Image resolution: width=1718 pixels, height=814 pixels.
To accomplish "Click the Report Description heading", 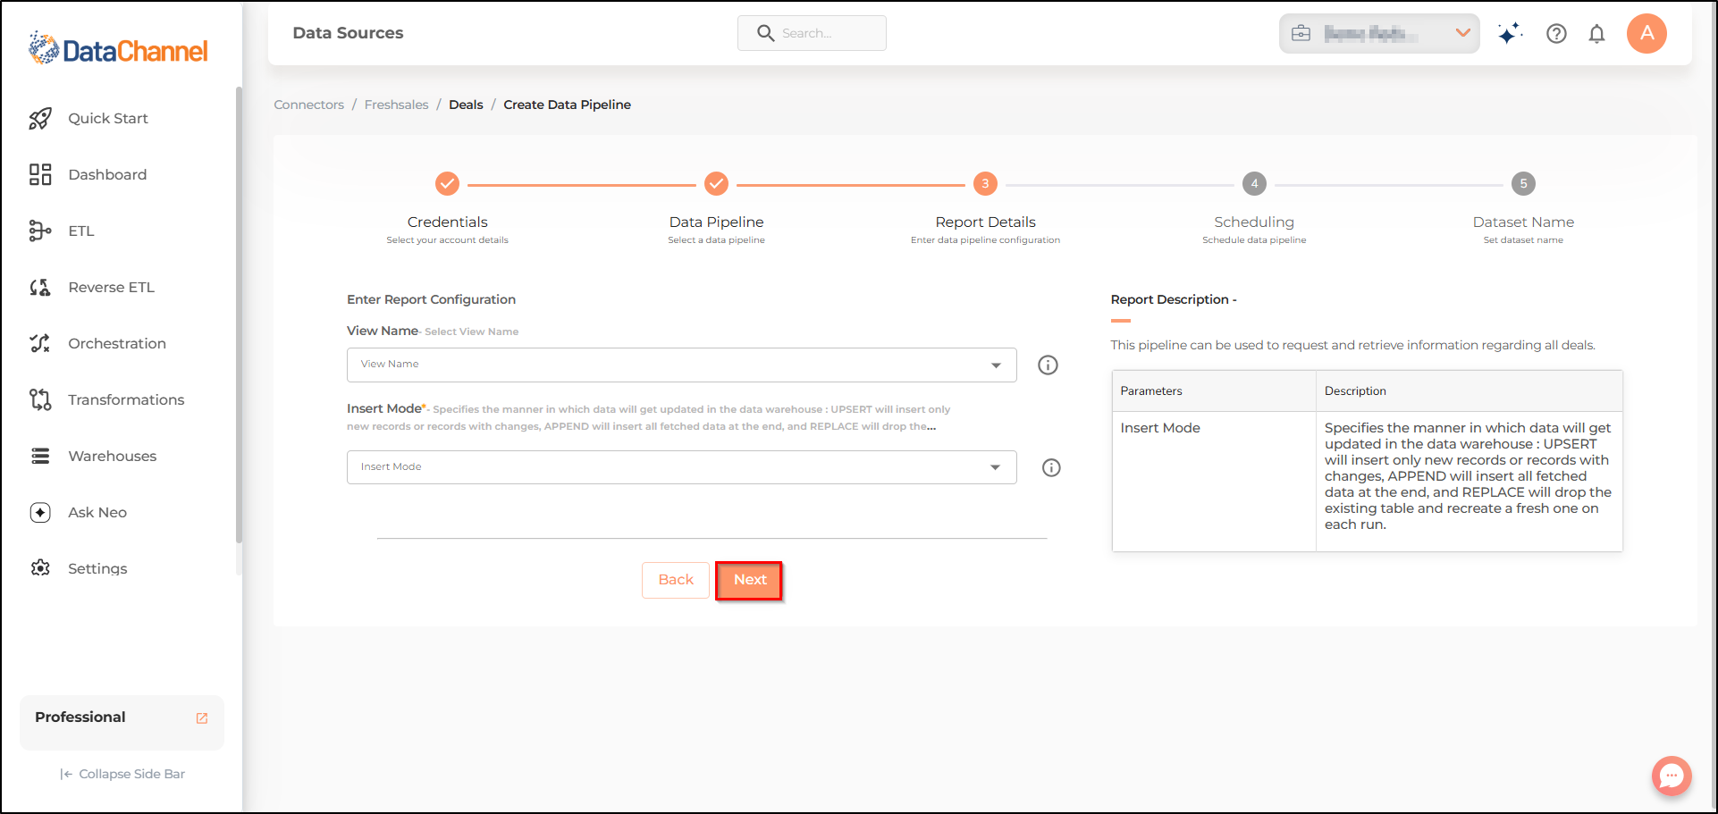I will coord(1173,299).
